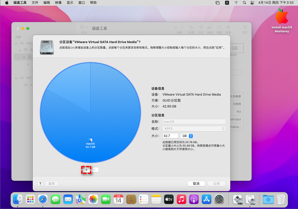Click the date and time in menu bar
The width and height of the screenshot is (298, 209).
pos(276,3)
